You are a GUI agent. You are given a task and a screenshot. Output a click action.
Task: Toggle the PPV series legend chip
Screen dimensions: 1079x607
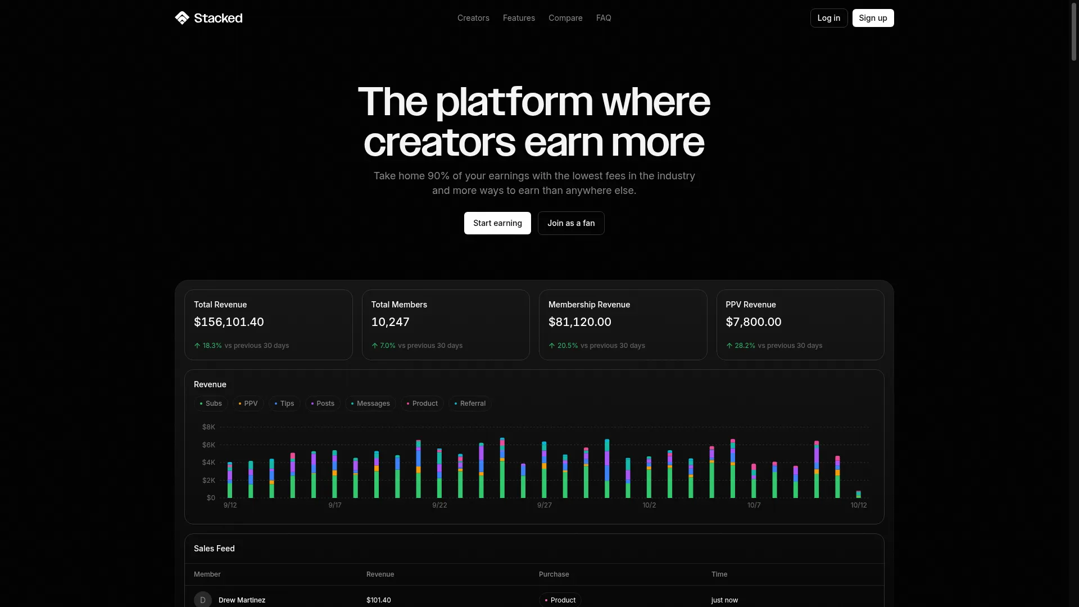248,404
